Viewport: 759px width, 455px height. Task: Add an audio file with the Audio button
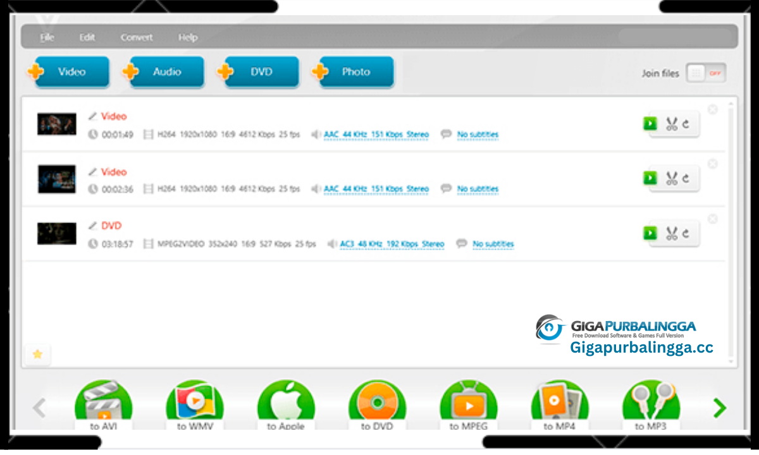pos(163,71)
